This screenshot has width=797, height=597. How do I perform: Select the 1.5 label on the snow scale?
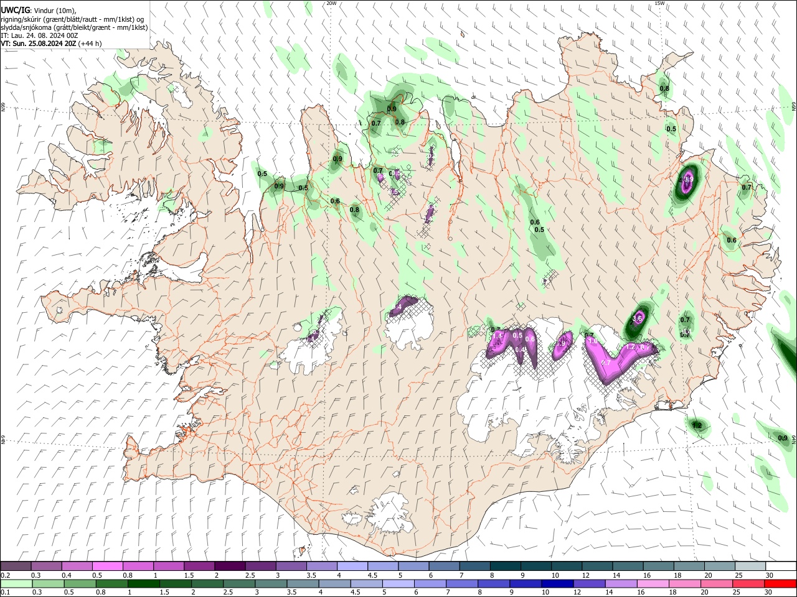[189, 575]
